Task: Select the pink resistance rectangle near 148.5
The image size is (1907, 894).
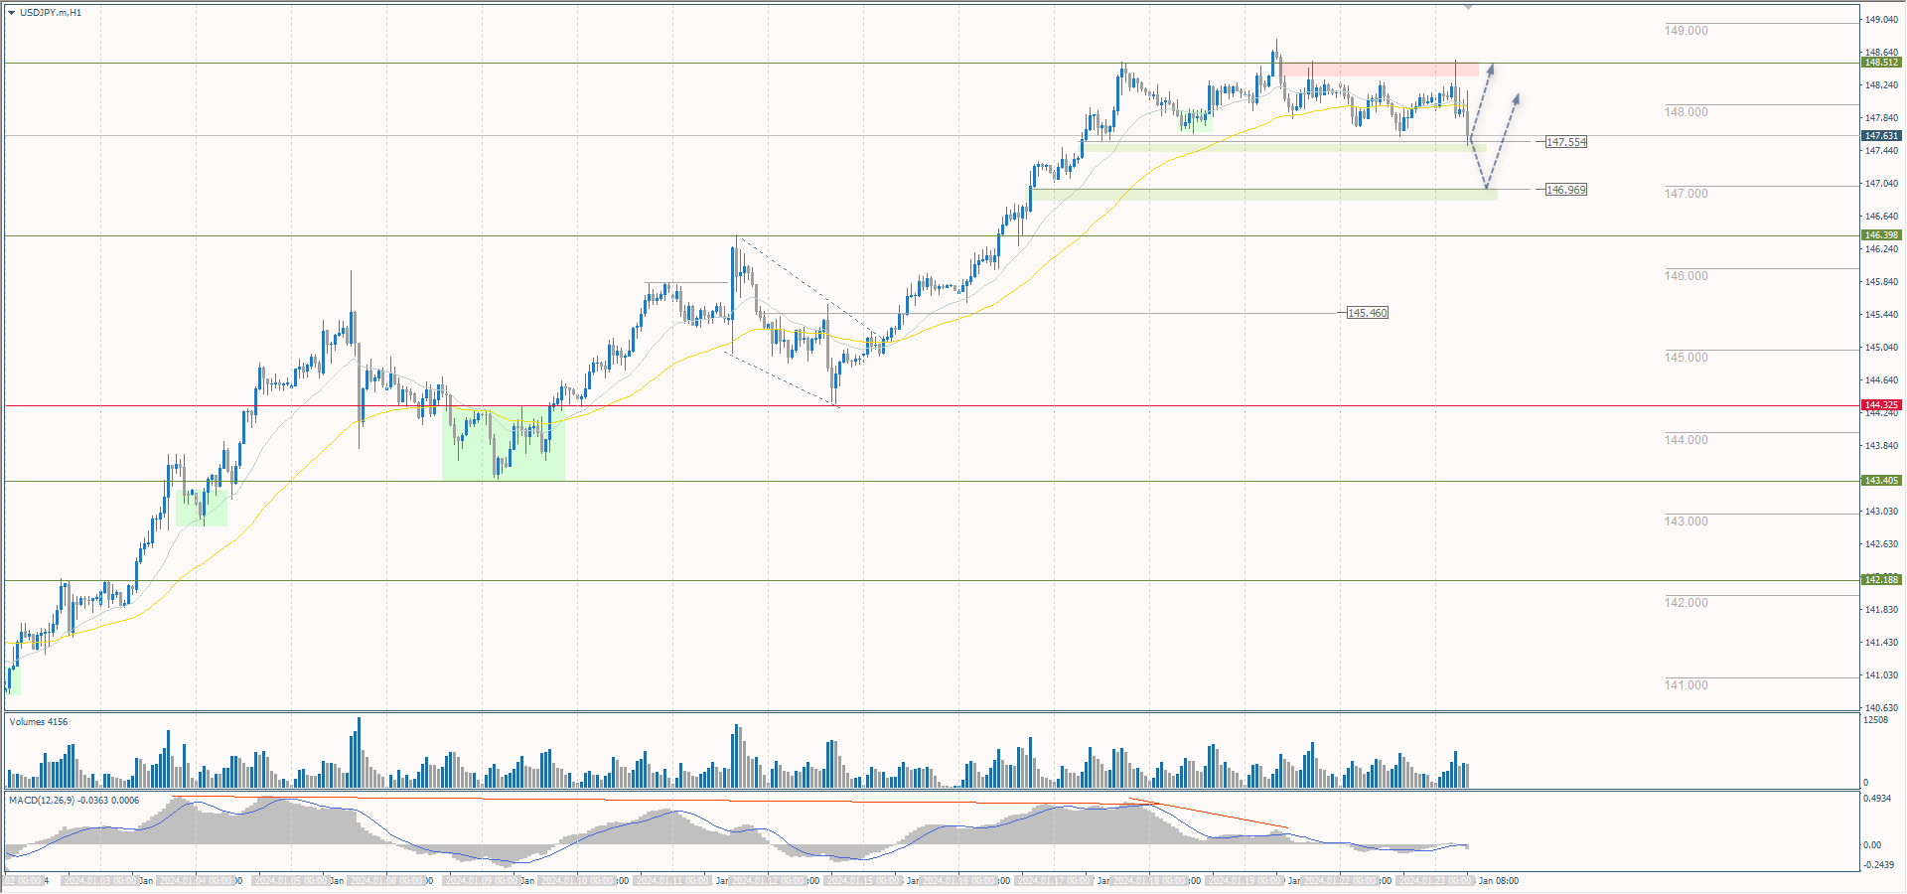Action: [1380, 70]
